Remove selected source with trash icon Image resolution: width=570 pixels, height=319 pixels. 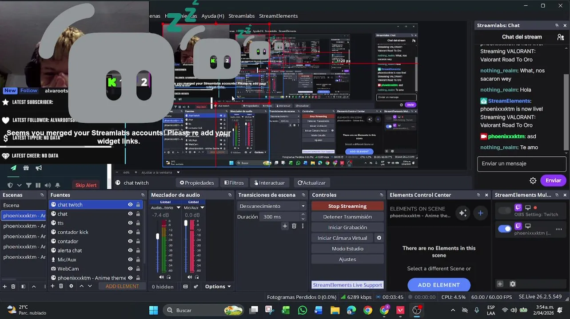pos(61,286)
